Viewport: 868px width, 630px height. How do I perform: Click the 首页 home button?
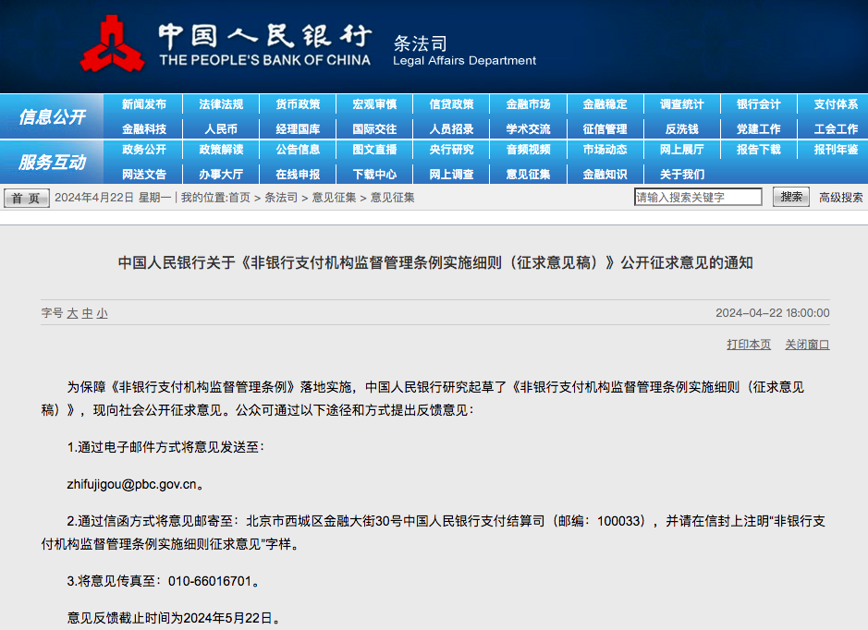point(27,198)
